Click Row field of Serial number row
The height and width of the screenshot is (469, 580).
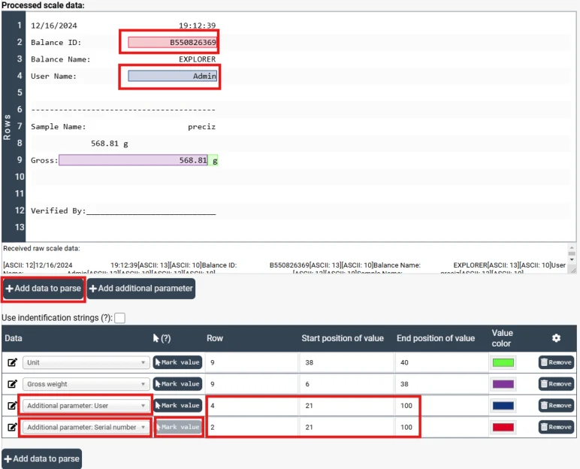pyautogui.click(x=252, y=427)
